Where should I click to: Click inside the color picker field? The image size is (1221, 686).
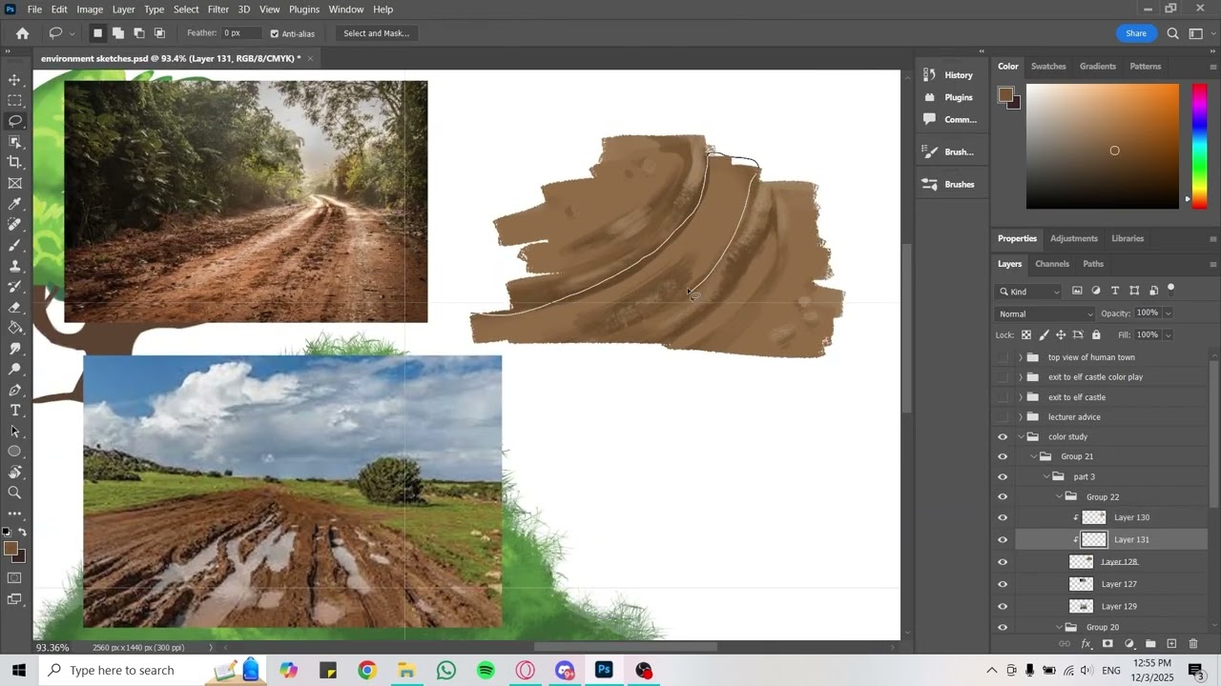[1103, 146]
